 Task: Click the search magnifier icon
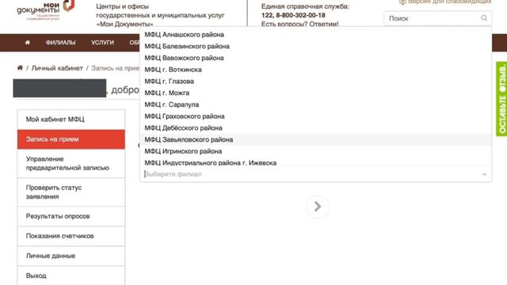(484, 18)
